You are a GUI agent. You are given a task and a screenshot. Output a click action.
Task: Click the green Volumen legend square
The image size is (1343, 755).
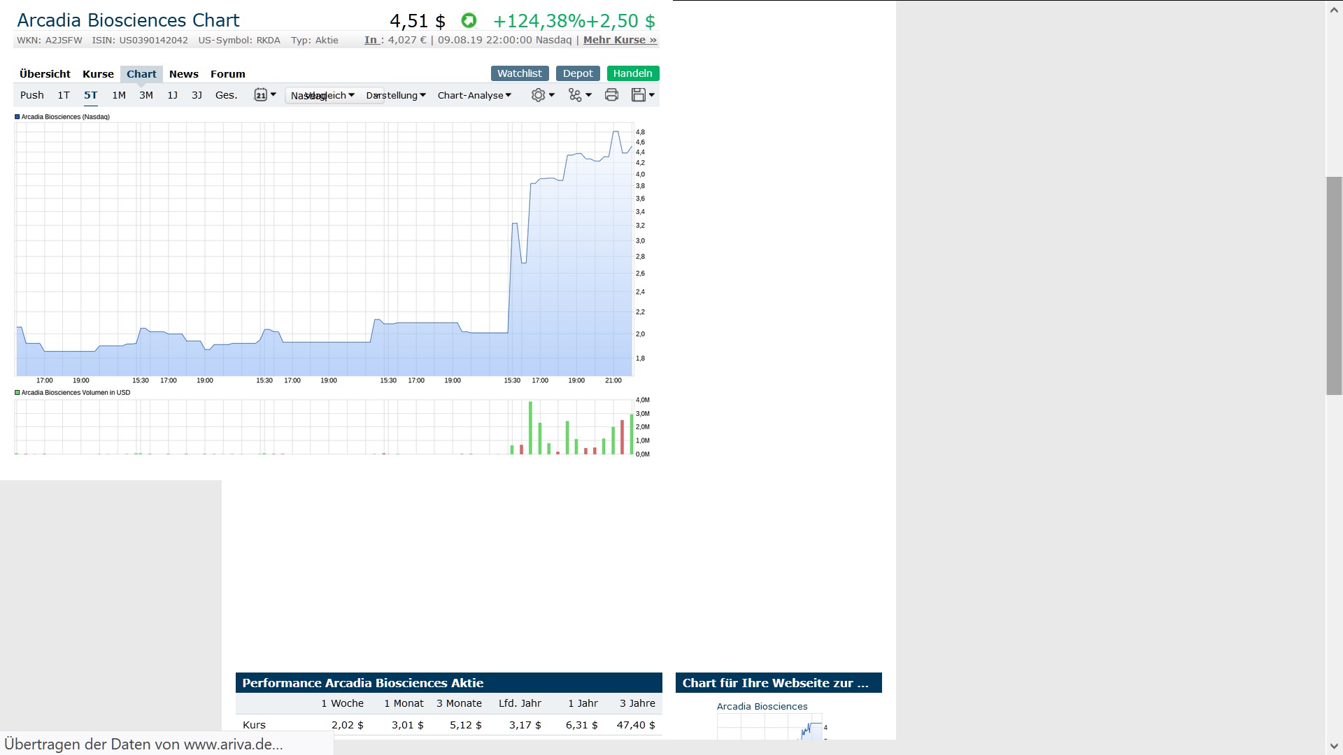click(x=17, y=393)
